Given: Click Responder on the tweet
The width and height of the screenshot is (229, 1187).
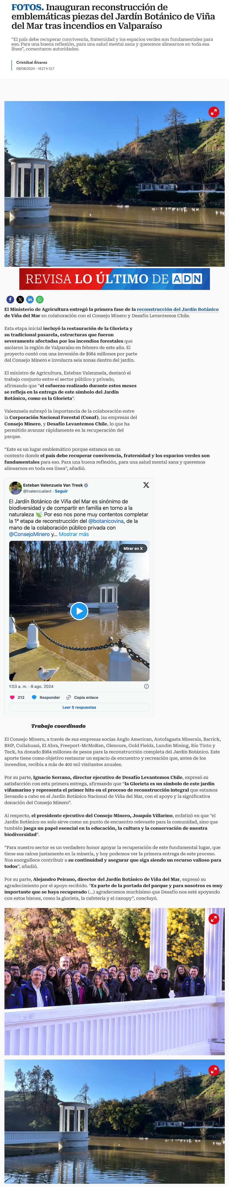Looking at the screenshot, I should click(46, 697).
